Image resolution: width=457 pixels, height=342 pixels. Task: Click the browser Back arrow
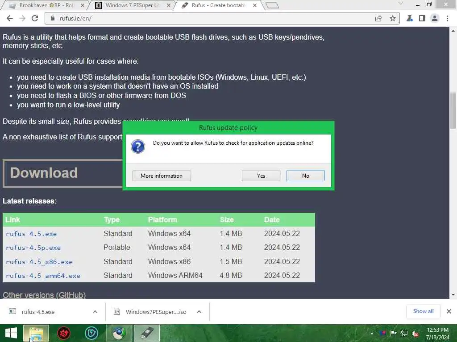coord(10,18)
